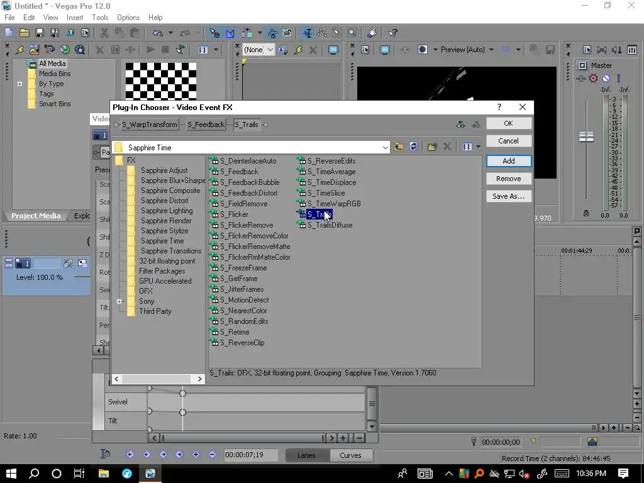
Task: Open the File menu
Action: coord(9,18)
